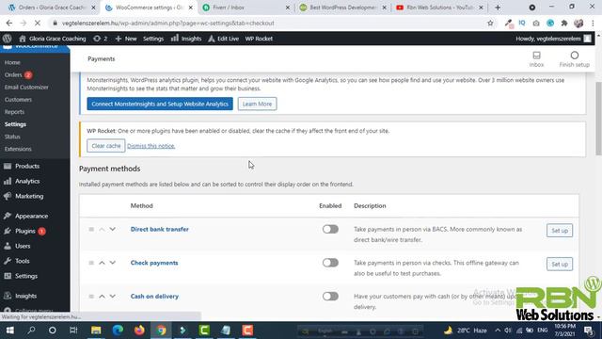Open the updates counter showing 2
Image resolution: width=602 pixels, height=339 pixels.
pyautogui.click(x=101, y=39)
